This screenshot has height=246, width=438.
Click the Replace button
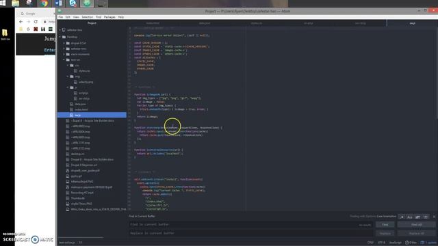pyautogui.click(x=385, y=233)
